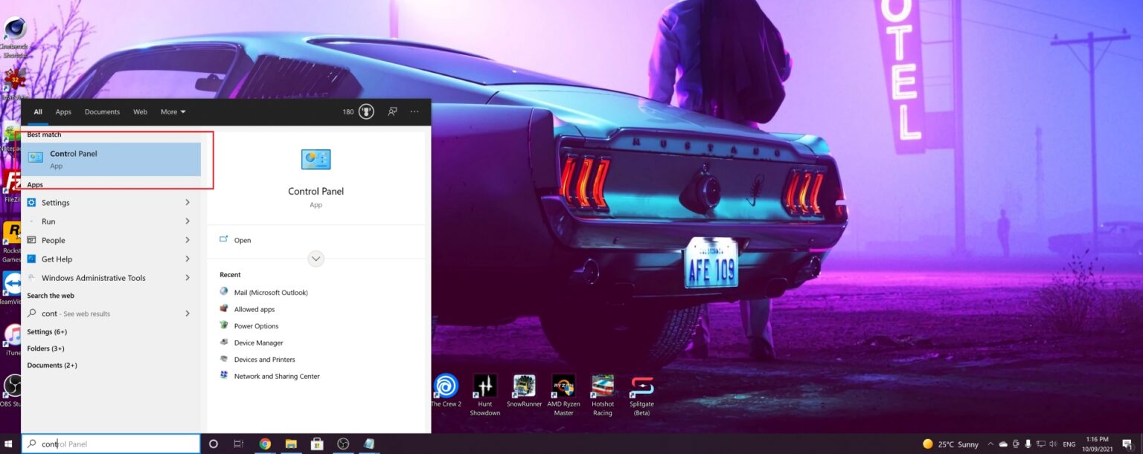The image size is (1143, 454).
Task: Click the search feedback icon
Action: pyautogui.click(x=392, y=111)
